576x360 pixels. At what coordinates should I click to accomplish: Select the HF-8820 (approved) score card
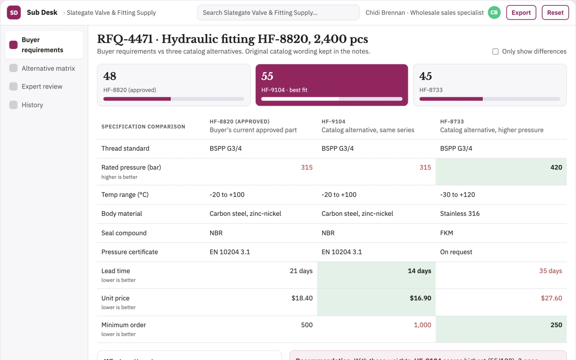click(174, 85)
